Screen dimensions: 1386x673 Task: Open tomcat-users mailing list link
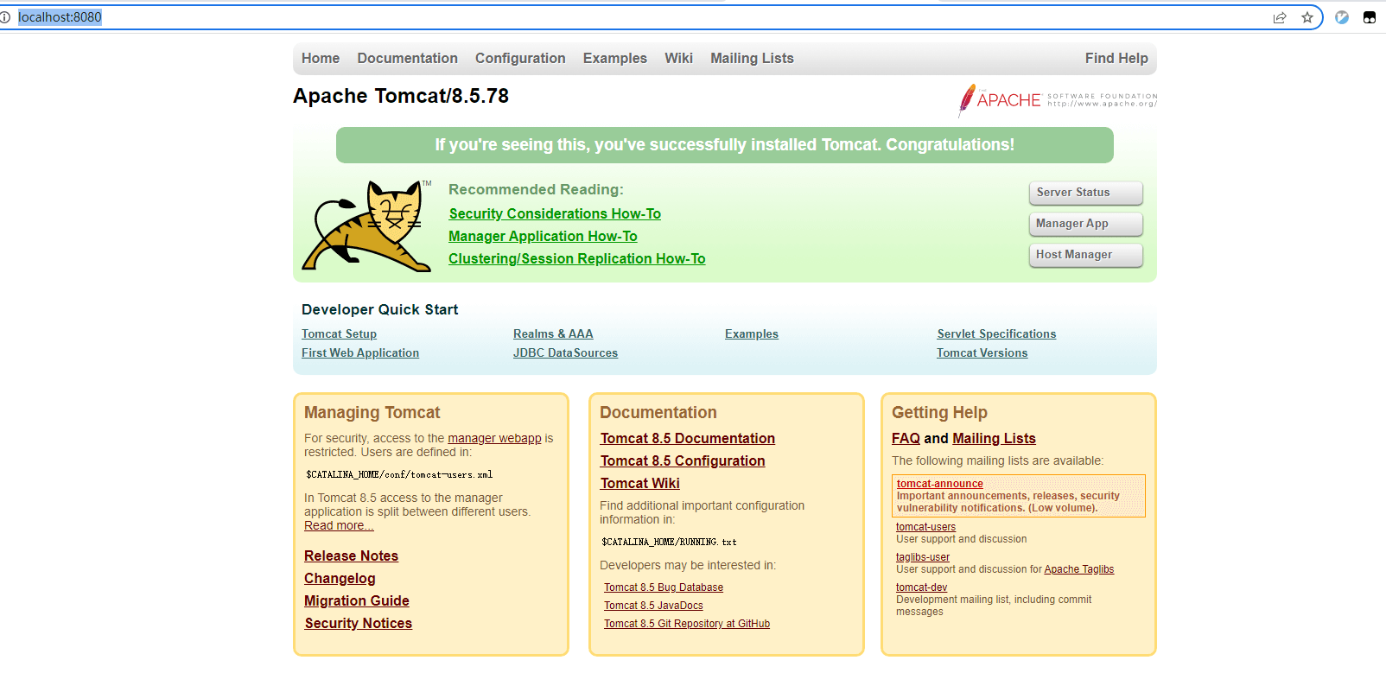pos(925,527)
